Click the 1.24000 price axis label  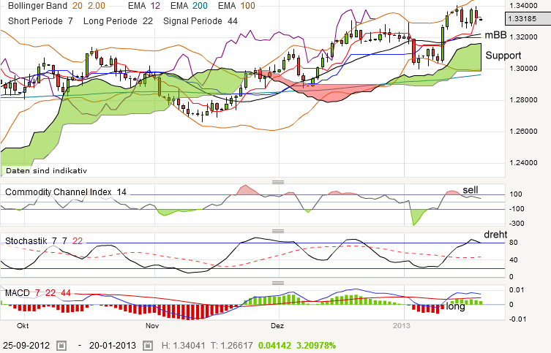(x=524, y=163)
